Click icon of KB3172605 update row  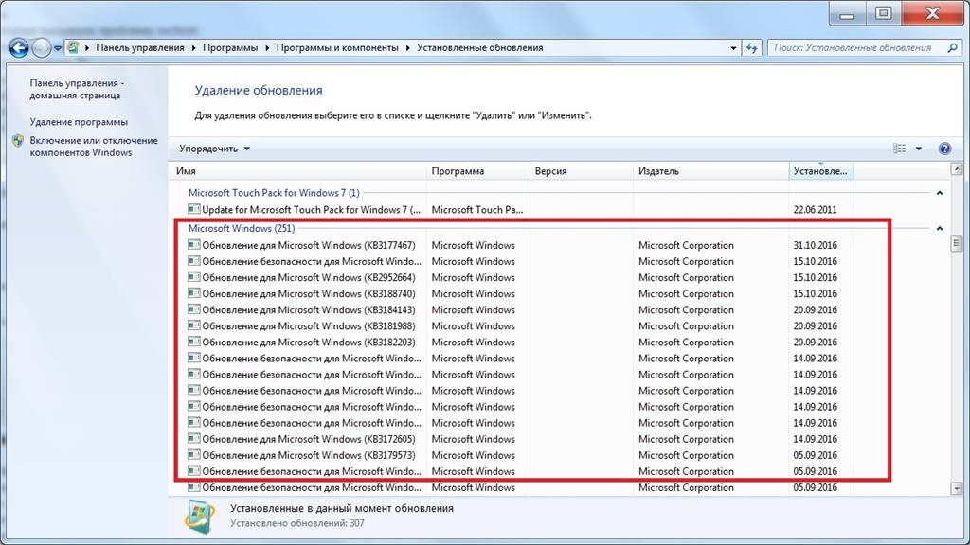click(x=193, y=438)
